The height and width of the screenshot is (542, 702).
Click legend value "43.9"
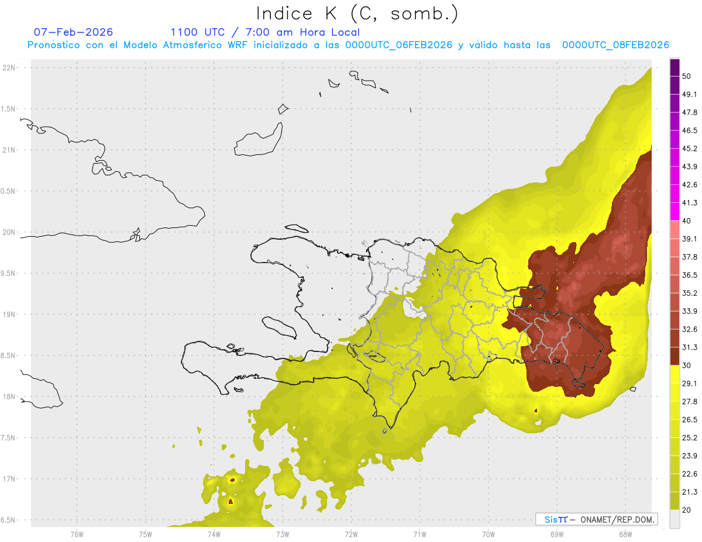(x=690, y=167)
